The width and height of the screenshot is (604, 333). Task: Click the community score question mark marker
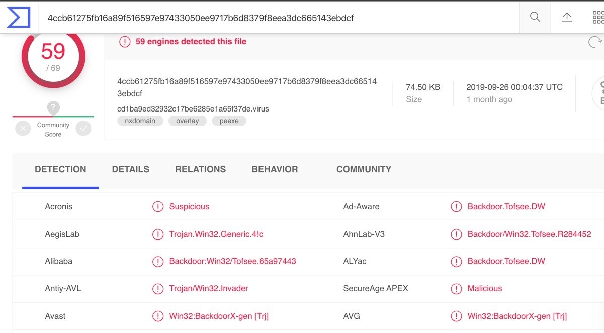(x=53, y=107)
